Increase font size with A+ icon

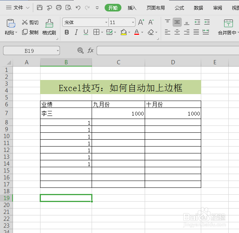(x=141, y=22)
